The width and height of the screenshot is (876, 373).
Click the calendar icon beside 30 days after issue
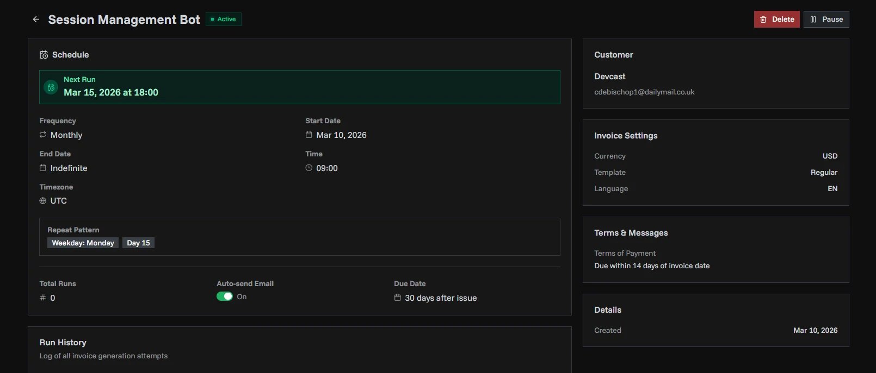(x=398, y=298)
